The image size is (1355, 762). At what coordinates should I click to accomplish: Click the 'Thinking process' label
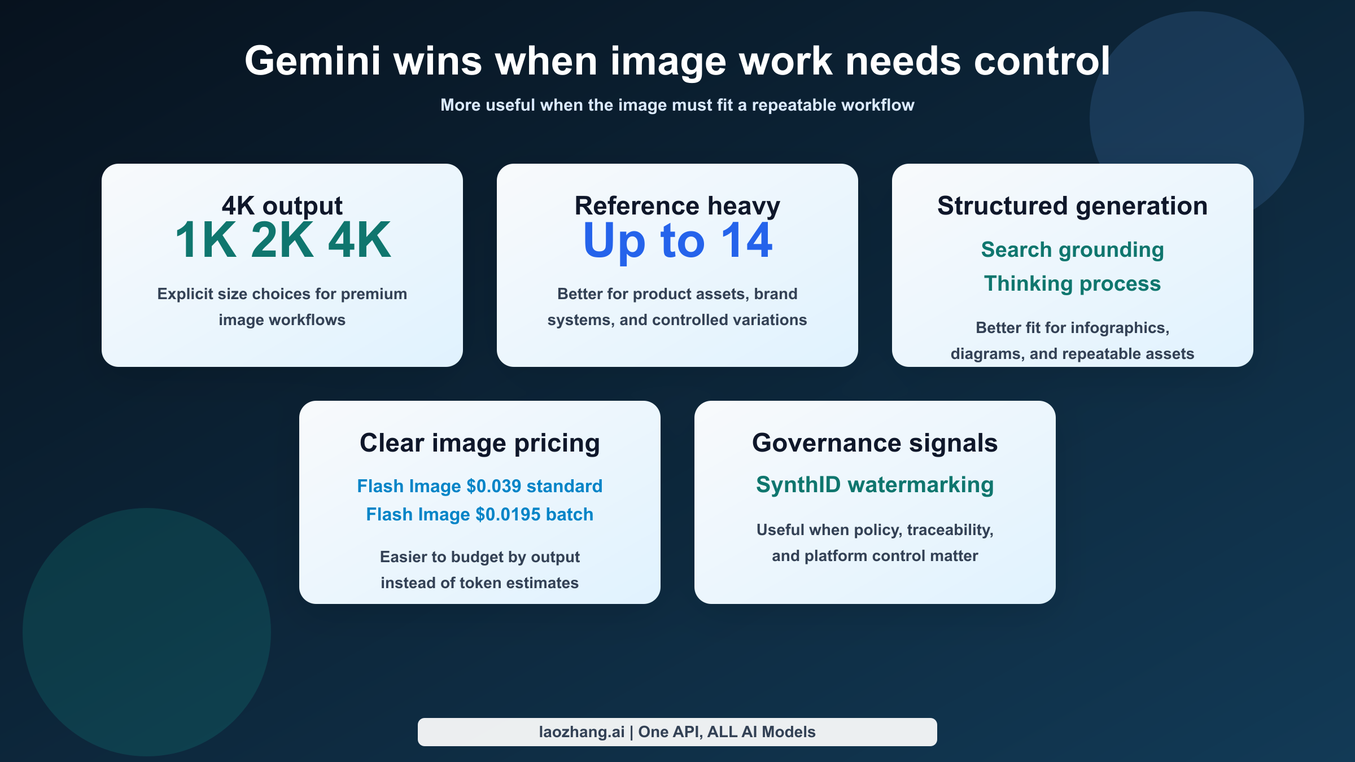tap(1072, 284)
